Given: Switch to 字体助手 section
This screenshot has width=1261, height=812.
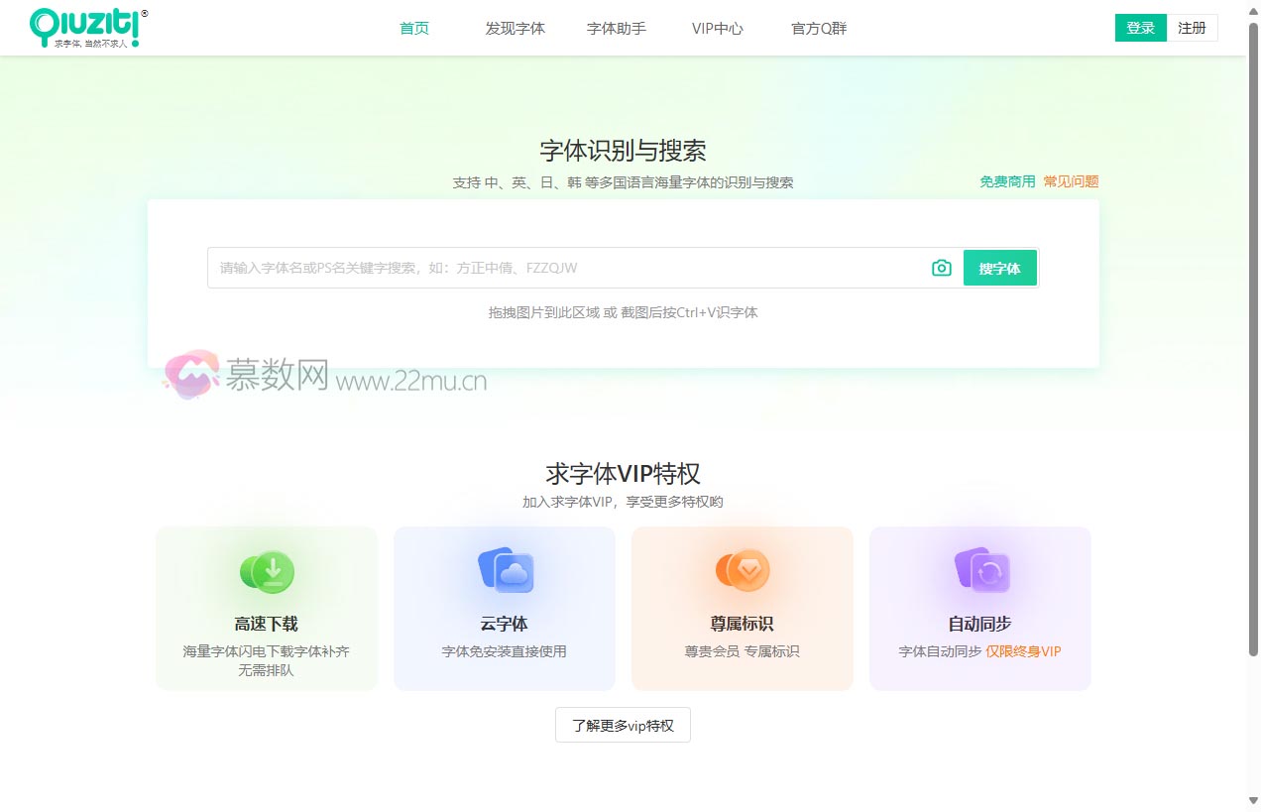Looking at the screenshot, I should pyautogui.click(x=615, y=28).
